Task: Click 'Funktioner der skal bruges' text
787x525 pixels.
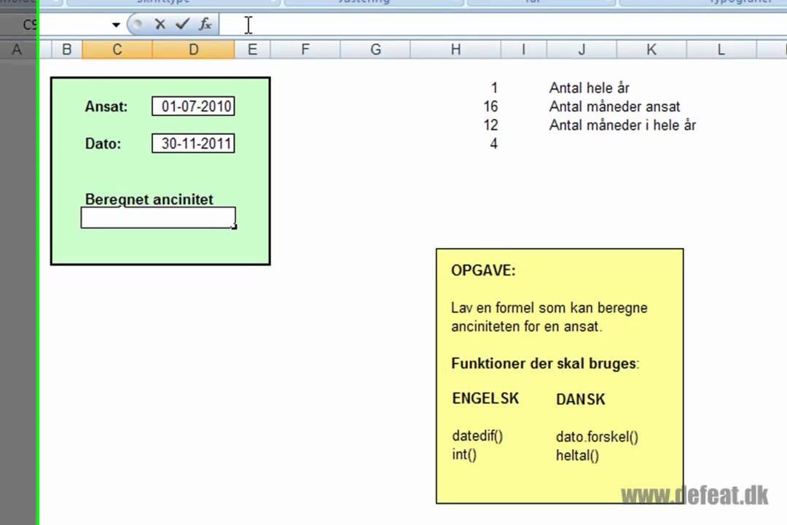Action: [544, 363]
